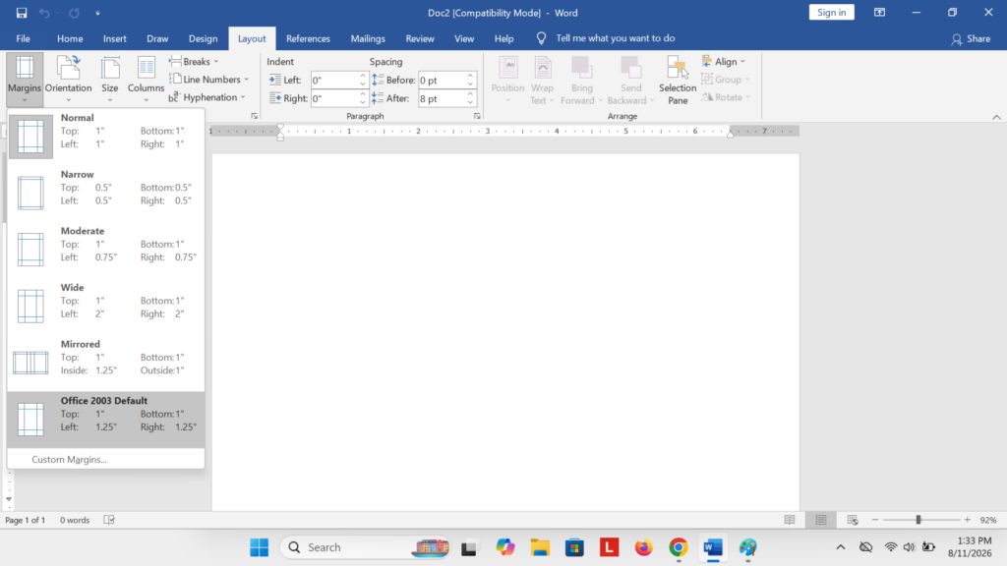1007x566 pixels.
Task: Click the Wrap Text button
Action: coord(542,81)
